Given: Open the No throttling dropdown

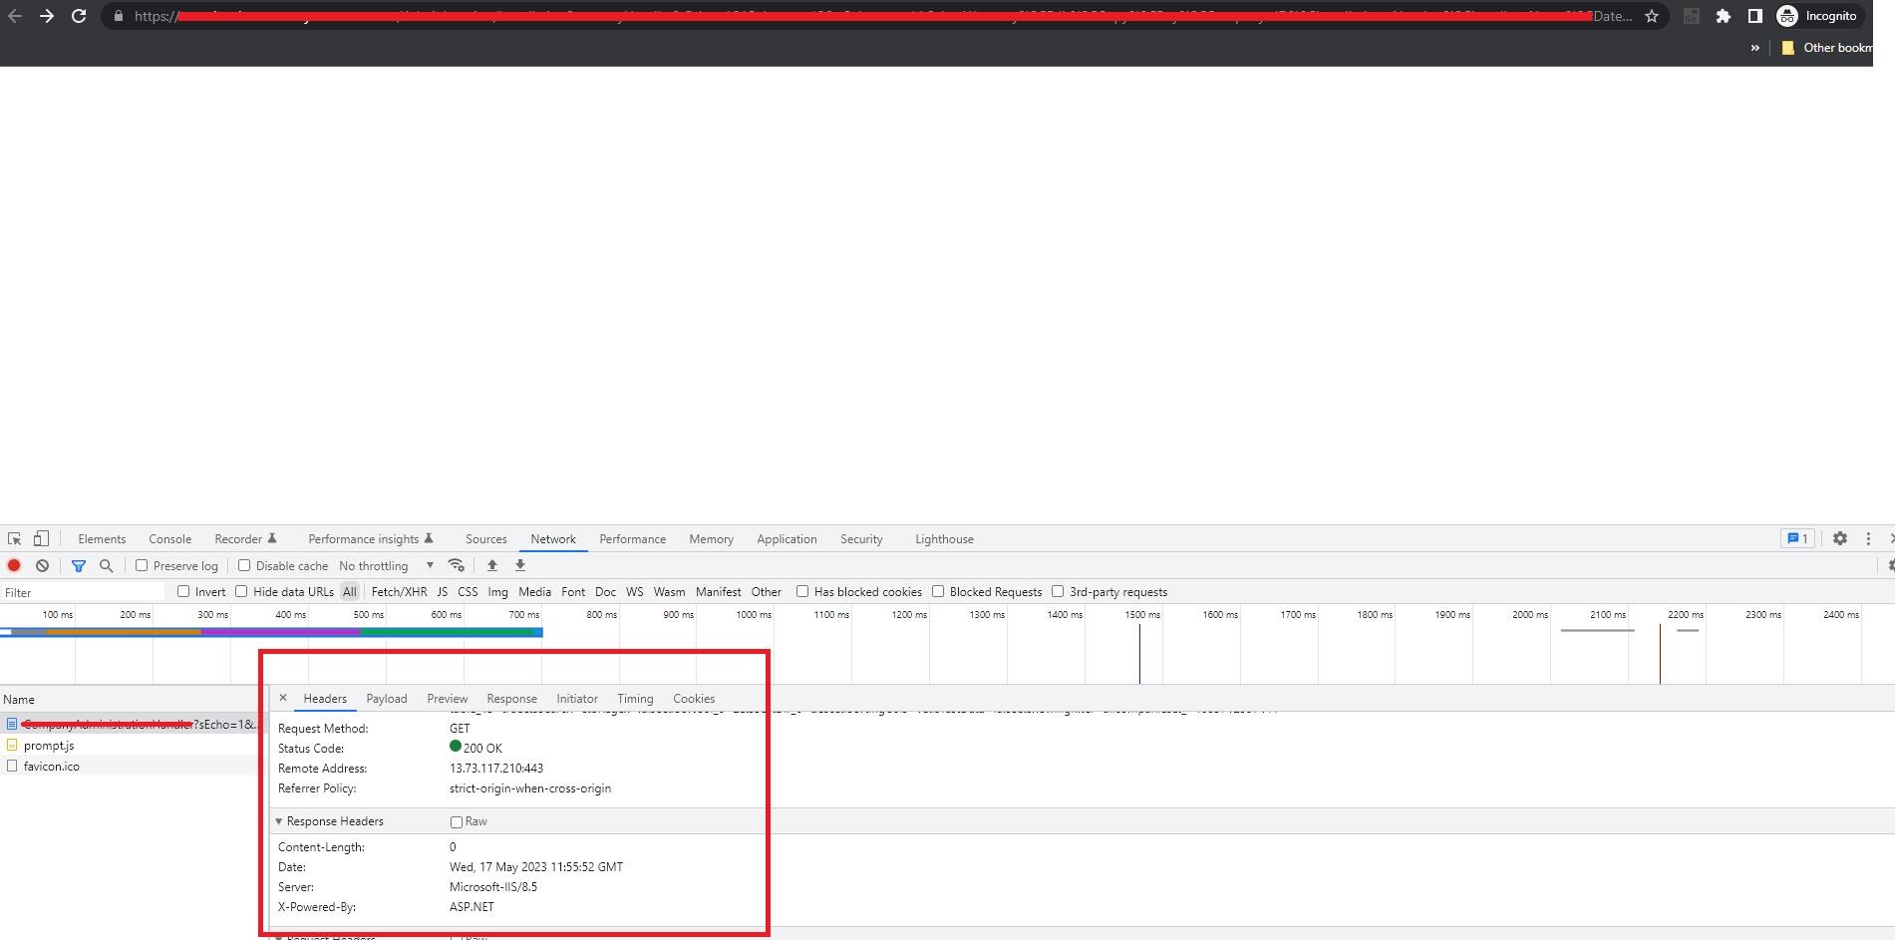Looking at the screenshot, I should click(384, 565).
